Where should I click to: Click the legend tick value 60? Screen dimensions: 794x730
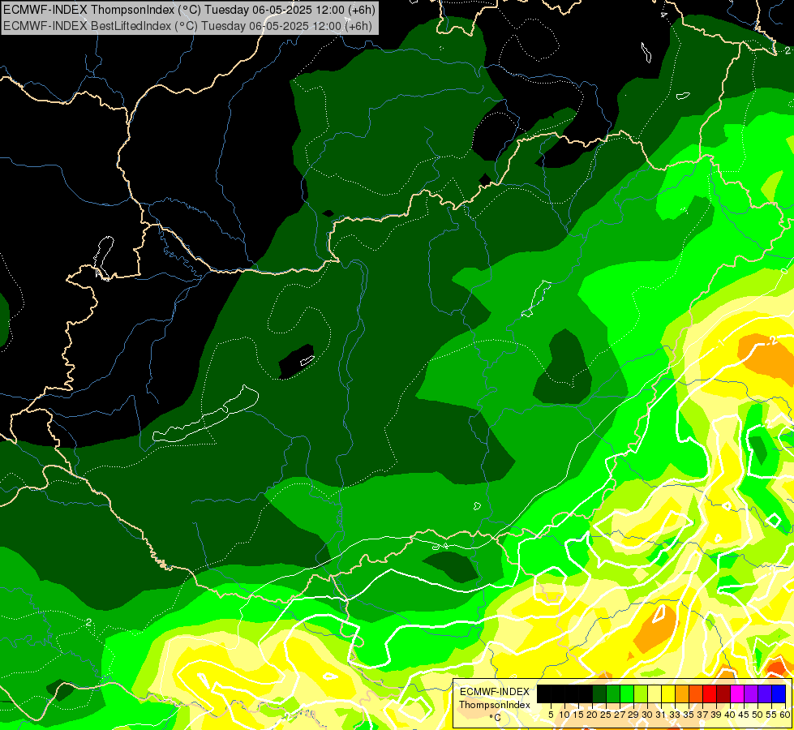point(785,715)
